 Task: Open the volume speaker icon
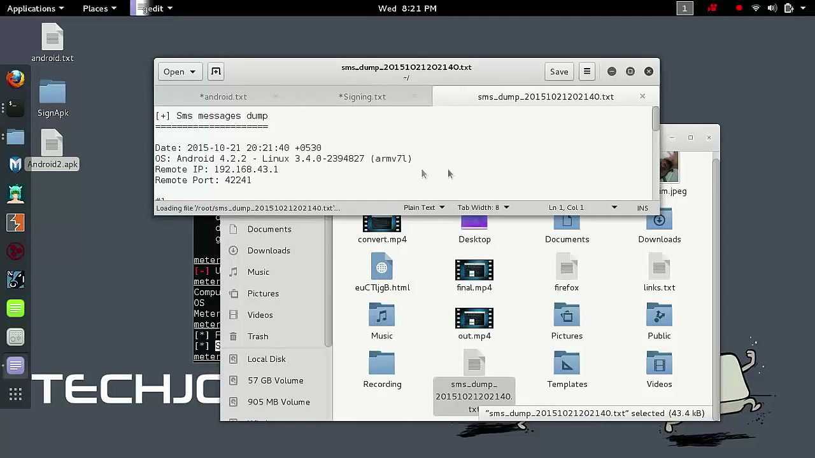coord(772,8)
